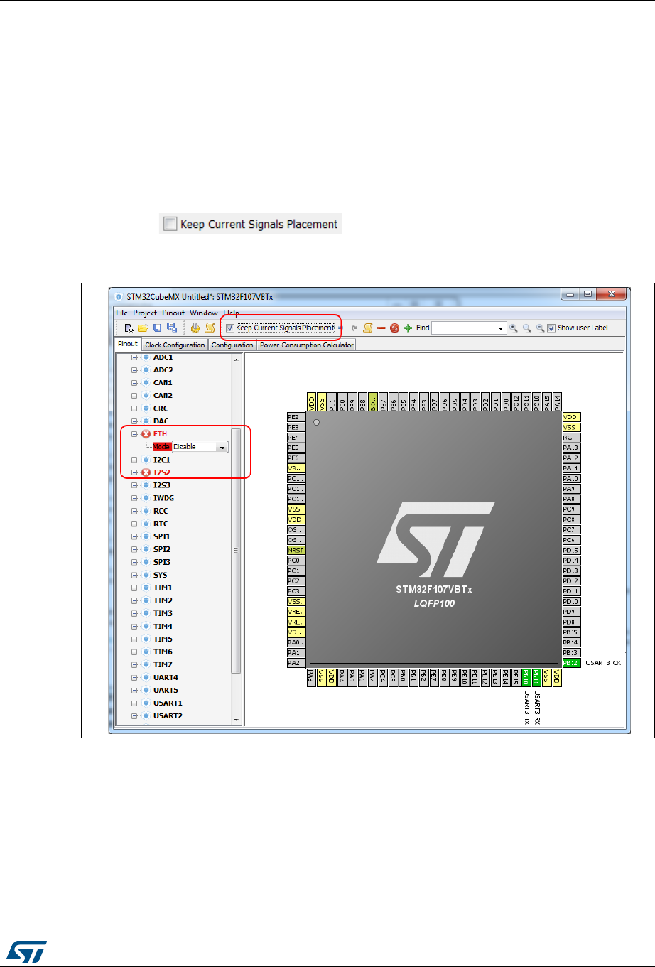Click the red circular icon beside Find

(x=394, y=328)
